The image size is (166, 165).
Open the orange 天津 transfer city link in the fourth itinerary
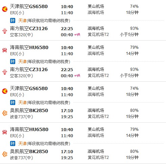tap(22, 144)
